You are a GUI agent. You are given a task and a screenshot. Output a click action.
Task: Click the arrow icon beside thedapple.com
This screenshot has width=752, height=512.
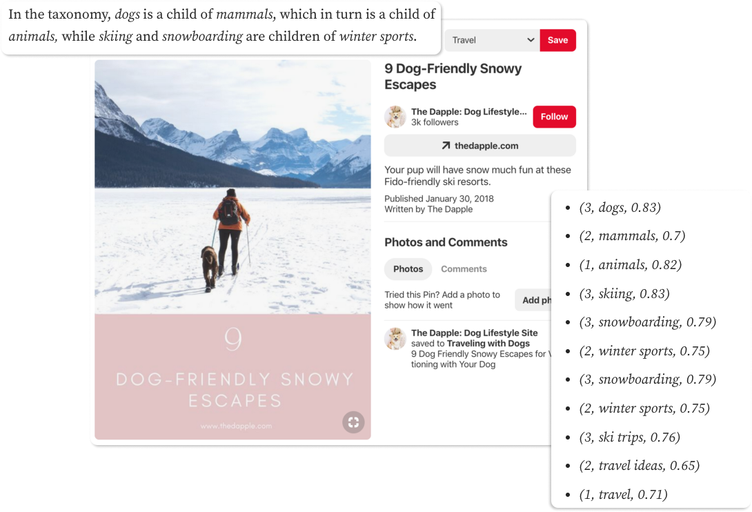pos(446,146)
